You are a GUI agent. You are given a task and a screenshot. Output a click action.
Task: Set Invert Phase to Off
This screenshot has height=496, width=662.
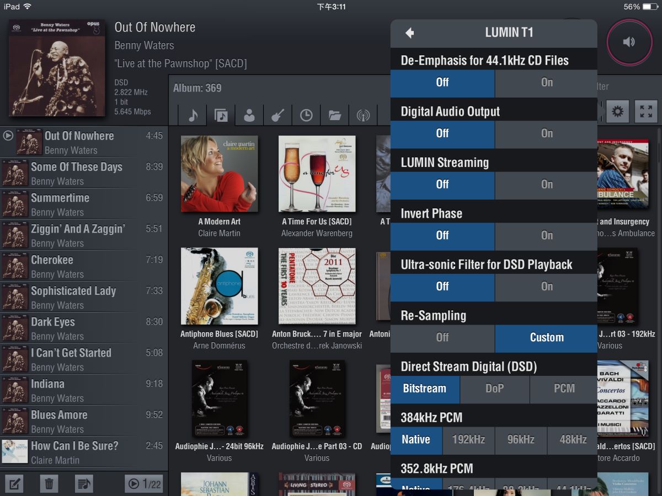442,235
